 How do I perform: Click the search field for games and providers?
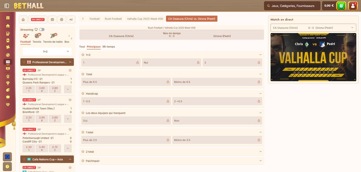click(292, 6)
